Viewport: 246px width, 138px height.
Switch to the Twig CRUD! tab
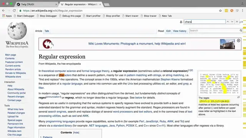point(37,4)
